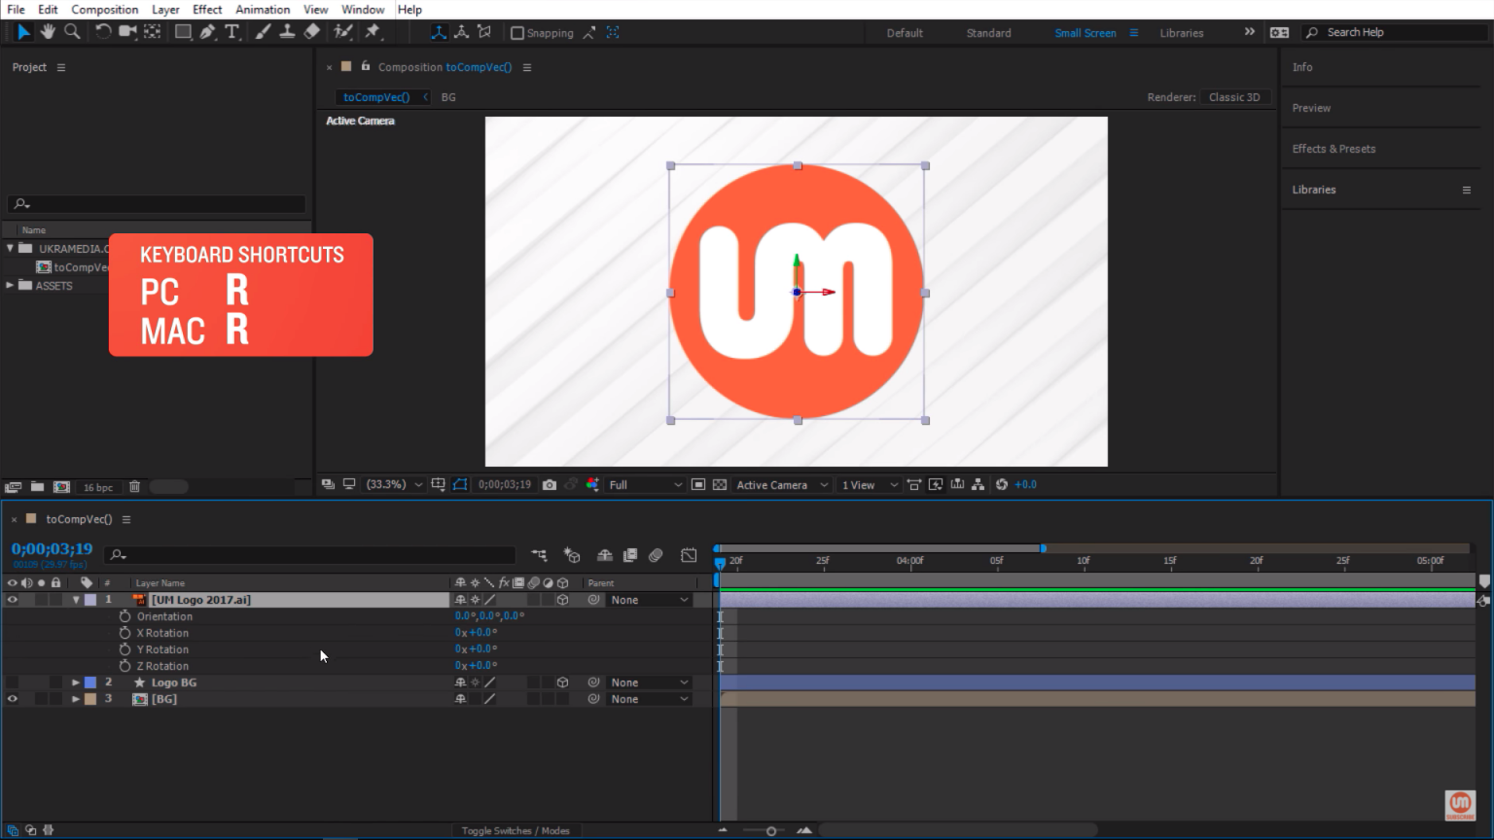Click the take snapshot camera icon
1494x840 pixels.
pyautogui.click(x=550, y=484)
